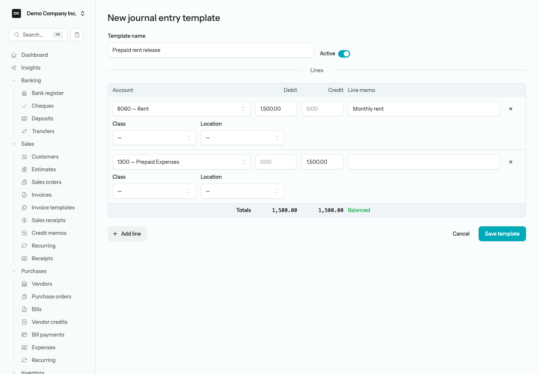
Task: Click the Save template button
Action: (x=502, y=234)
